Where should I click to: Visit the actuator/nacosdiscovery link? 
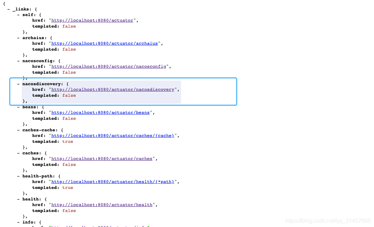113,89
